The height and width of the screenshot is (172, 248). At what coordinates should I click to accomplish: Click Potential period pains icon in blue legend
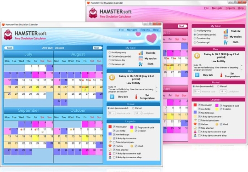click(x=110, y=142)
